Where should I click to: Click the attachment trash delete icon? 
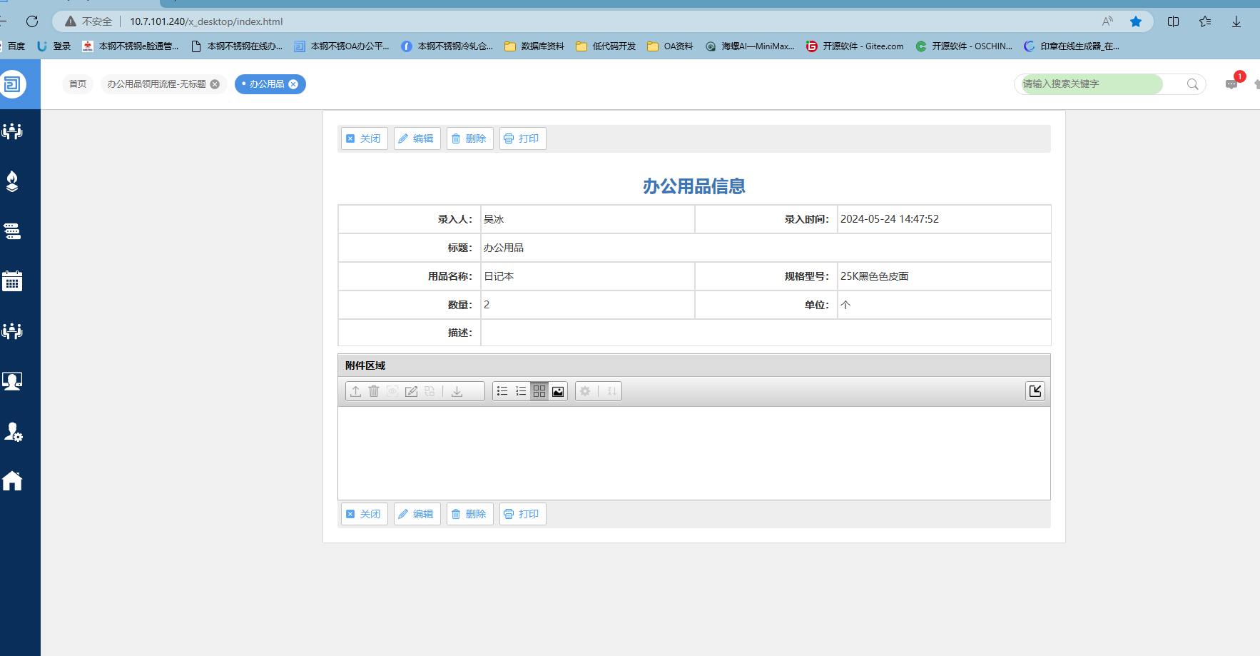click(x=374, y=391)
